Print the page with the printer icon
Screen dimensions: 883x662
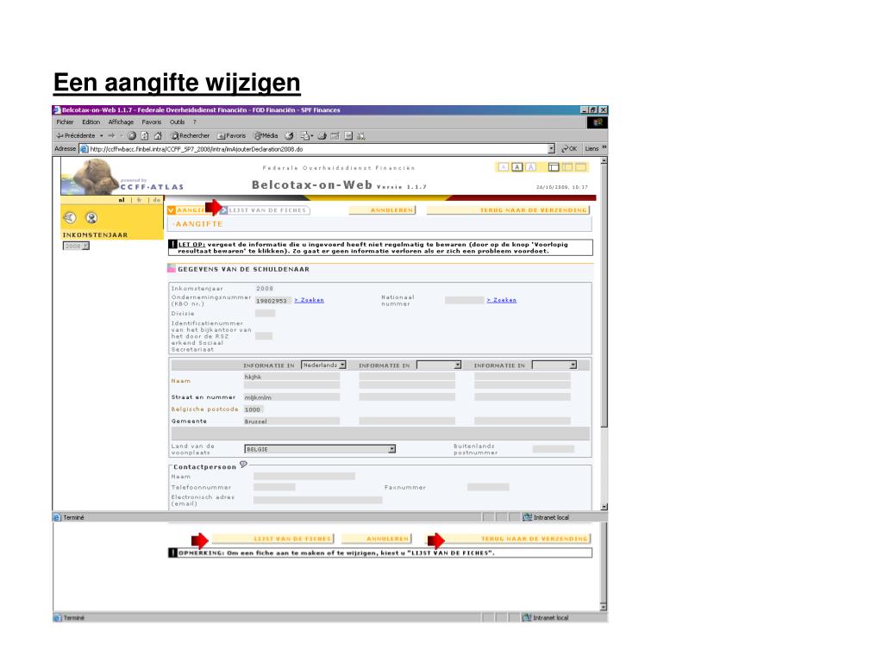coord(323,135)
